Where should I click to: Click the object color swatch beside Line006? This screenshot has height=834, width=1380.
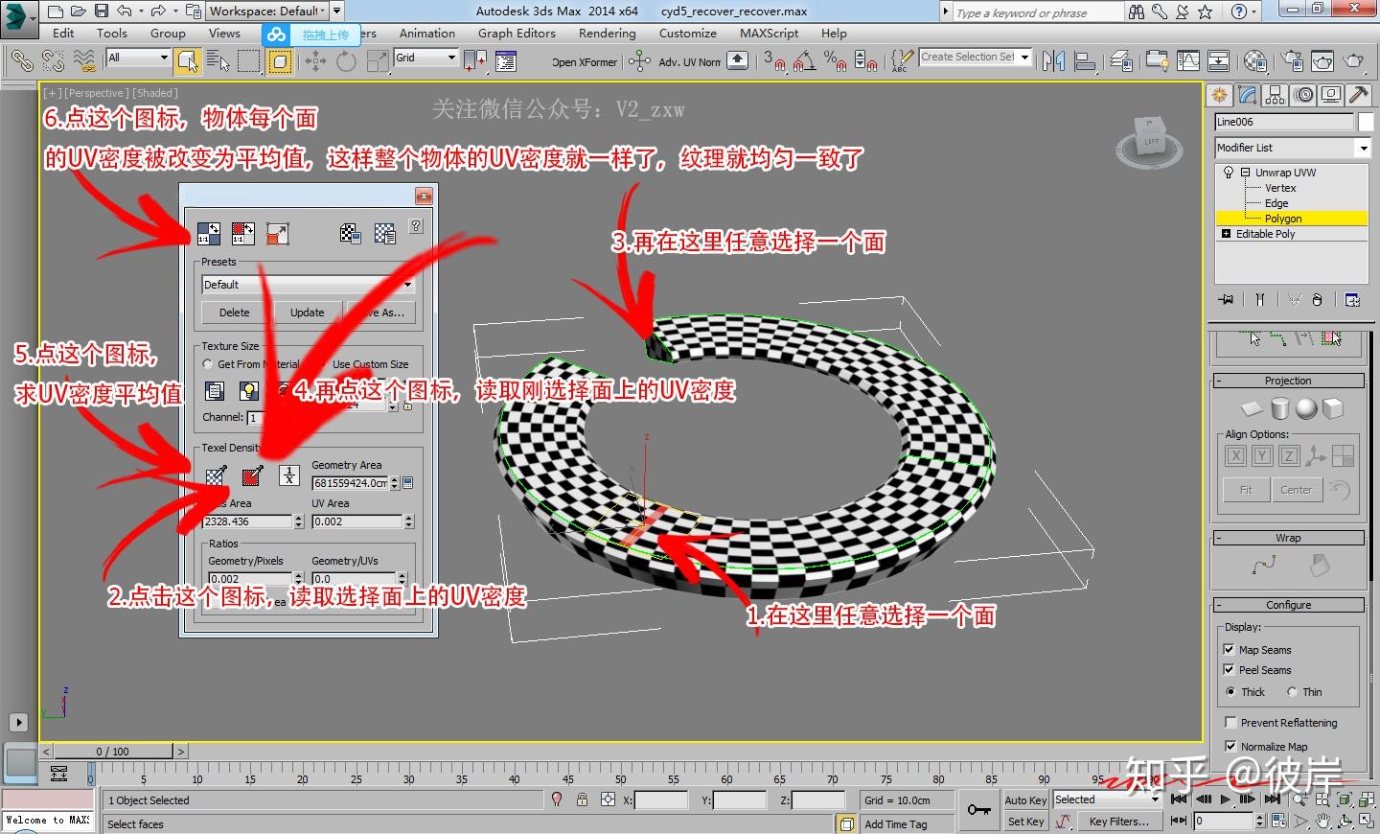[x=1366, y=122]
